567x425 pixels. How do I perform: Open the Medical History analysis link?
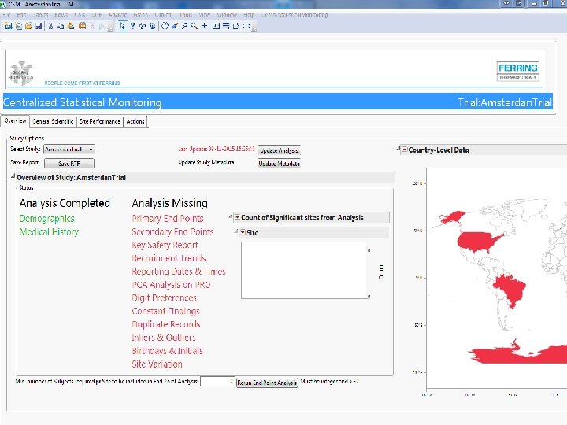[x=49, y=231]
